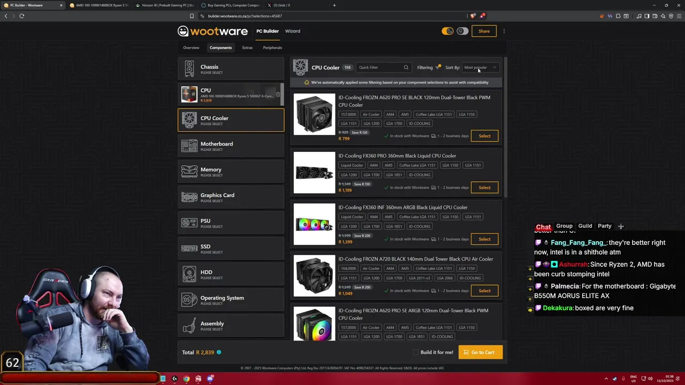Click the CPU Cooler component row

pyautogui.click(x=231, y=120)
